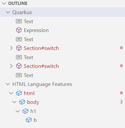
Task: Collapse the body element chevron
Action: click(x=14, y=102)
